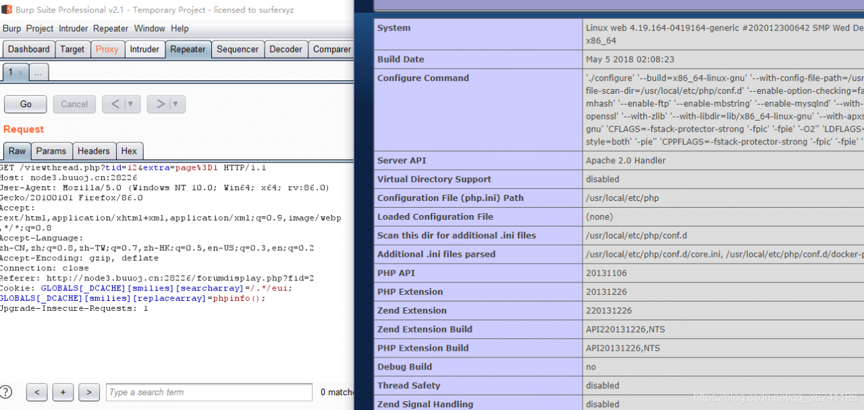Image resolution: width=864 pixels, height=410 pixels.
Task: Click the Loaded Configuration File value (none)
Action: pyautogui.click(x=599, y=217)
